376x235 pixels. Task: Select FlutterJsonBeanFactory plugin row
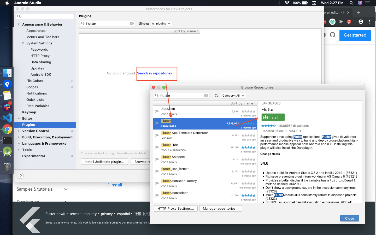[205, 184]
